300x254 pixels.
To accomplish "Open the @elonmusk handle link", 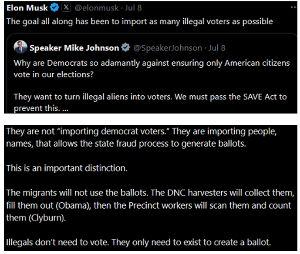I will [97, 8].
